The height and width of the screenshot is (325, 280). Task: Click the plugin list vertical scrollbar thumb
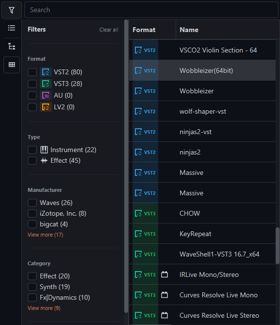pyautogui.click(x=278, y=246)
